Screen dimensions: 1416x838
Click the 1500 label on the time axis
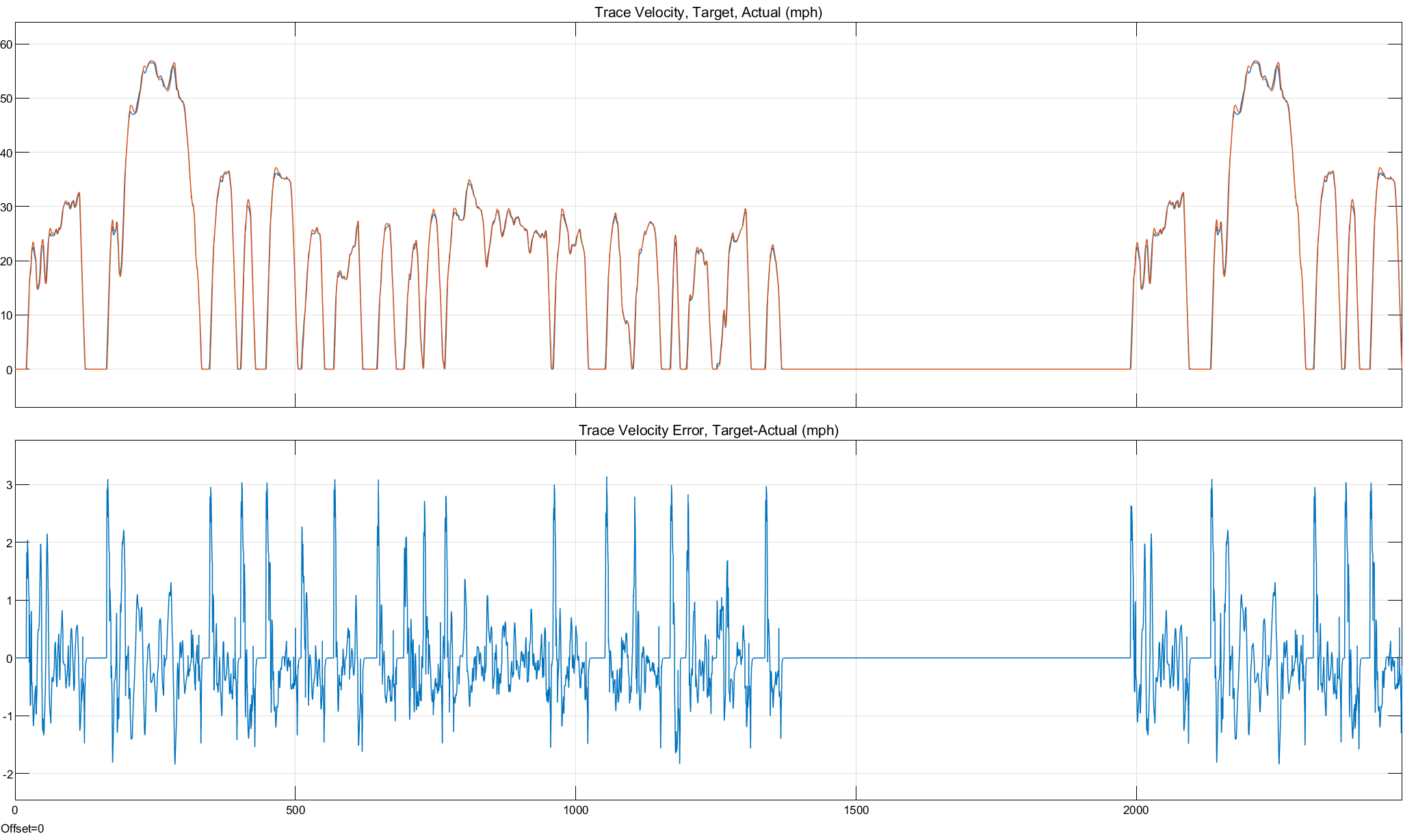(856, 811)
